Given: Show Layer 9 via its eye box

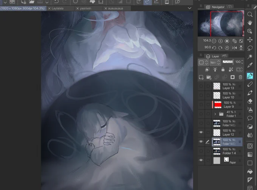Looking at the screenshot, I should tap(201, 105).
